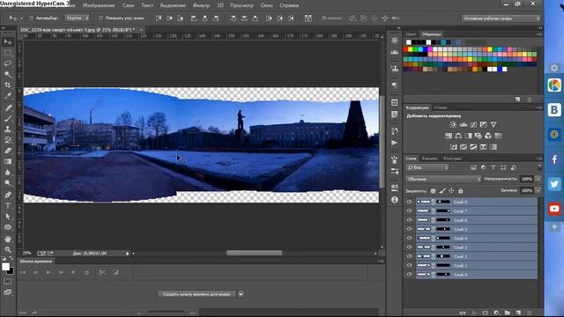564x317 pixels.
Task: Select the Eraser tool
Action: point(8,151)
